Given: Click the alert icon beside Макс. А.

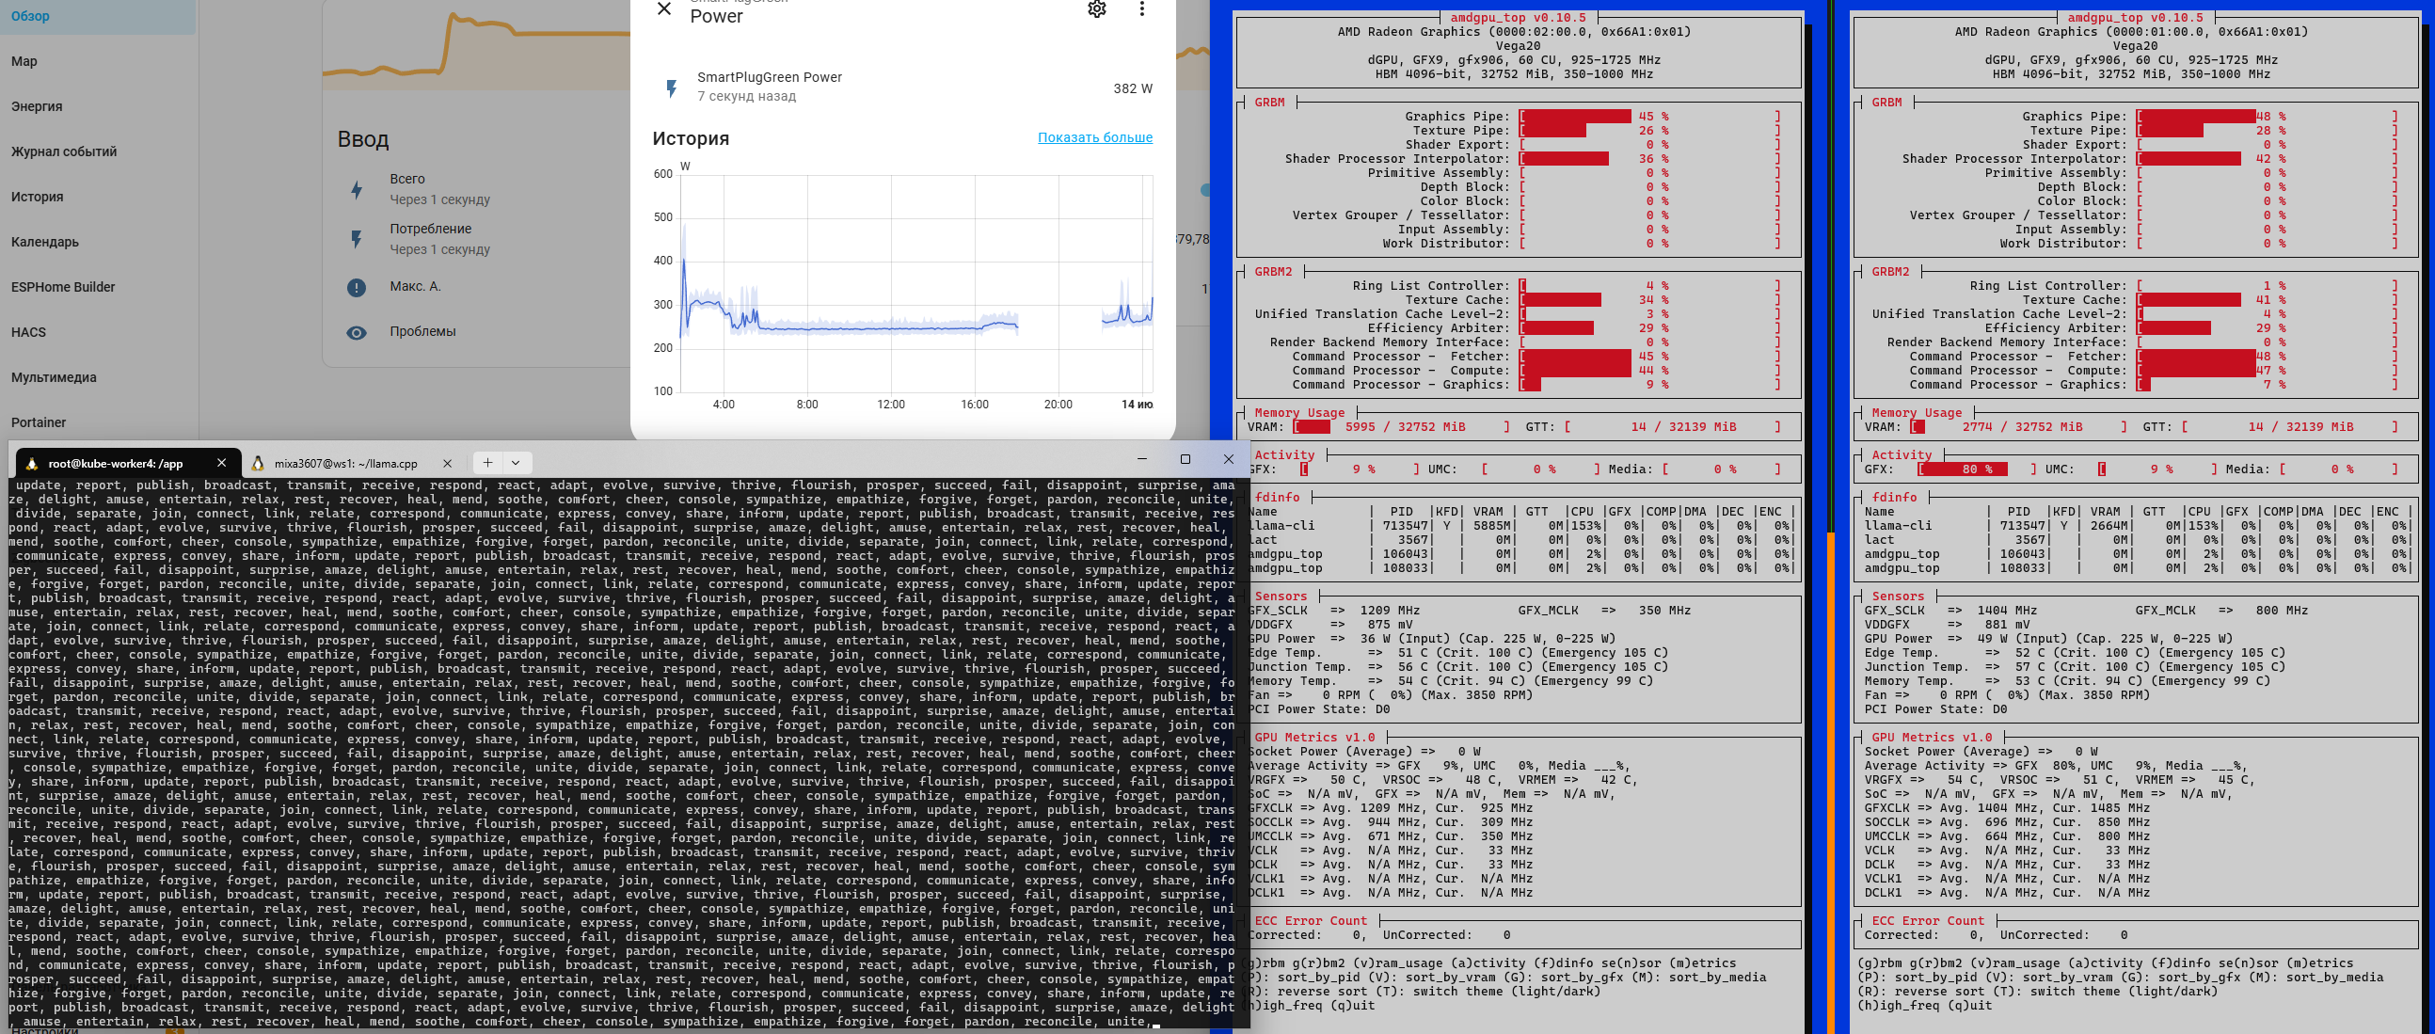Looking at the screenshot, I should (357, 287).
